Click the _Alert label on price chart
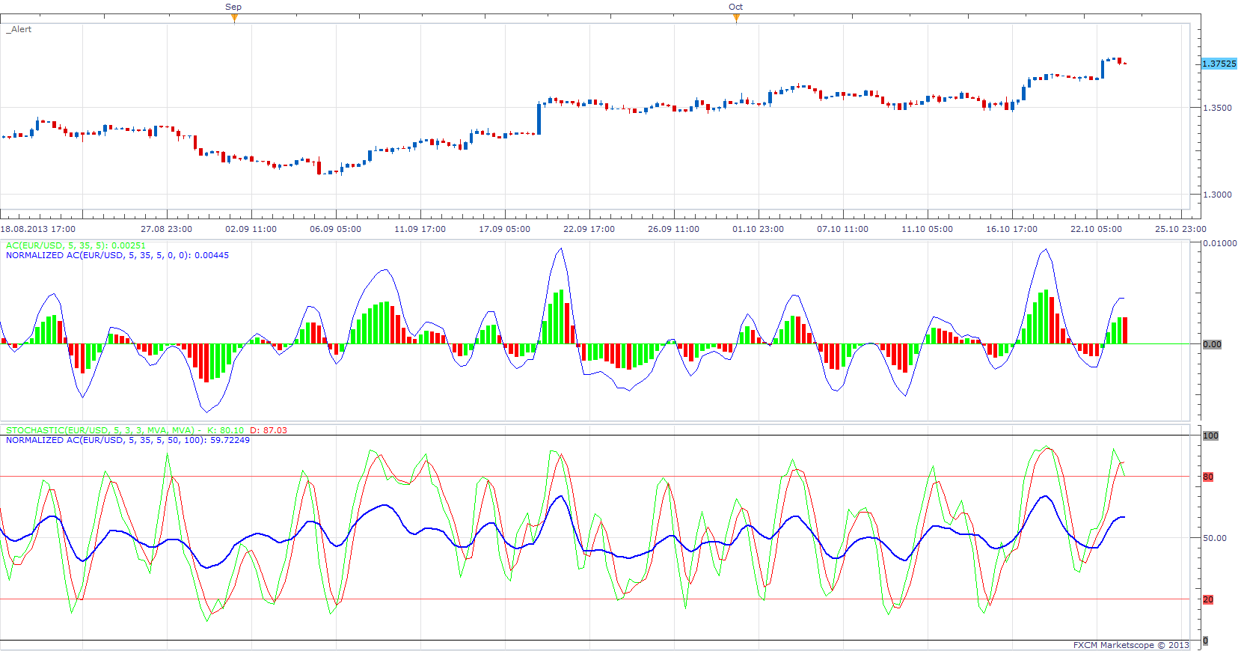 pos(19,29)
